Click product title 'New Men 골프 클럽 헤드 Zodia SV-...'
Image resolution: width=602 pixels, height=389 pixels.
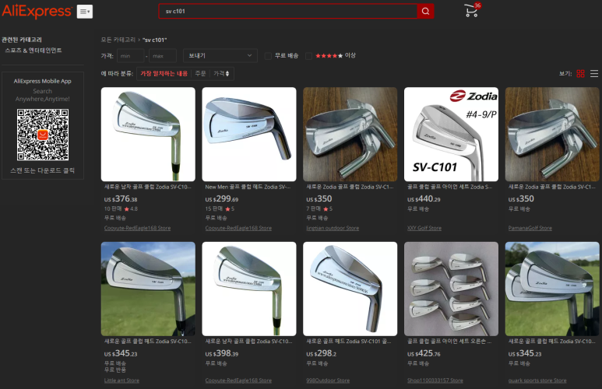coord(248,187)
